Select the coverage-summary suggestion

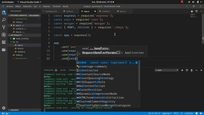point(107,66)
